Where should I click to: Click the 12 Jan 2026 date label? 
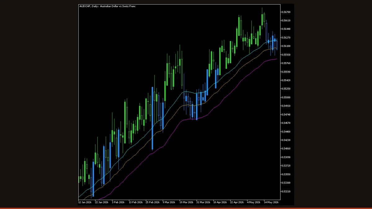85,202
